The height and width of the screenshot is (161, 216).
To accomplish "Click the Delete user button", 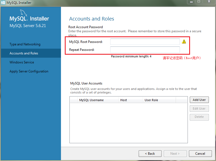I will pyautogui.click(x=199, y=117).
